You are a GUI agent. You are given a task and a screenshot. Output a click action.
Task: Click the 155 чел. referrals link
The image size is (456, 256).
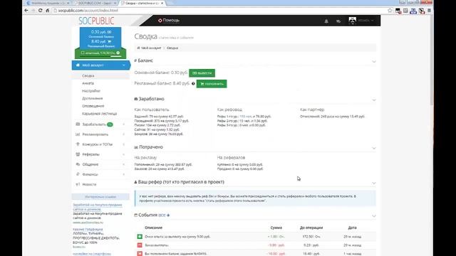pyautogui.click(x=246, y=117)
